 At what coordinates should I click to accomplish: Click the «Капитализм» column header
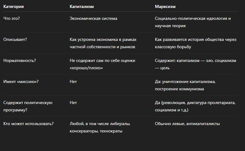(81, 6)
